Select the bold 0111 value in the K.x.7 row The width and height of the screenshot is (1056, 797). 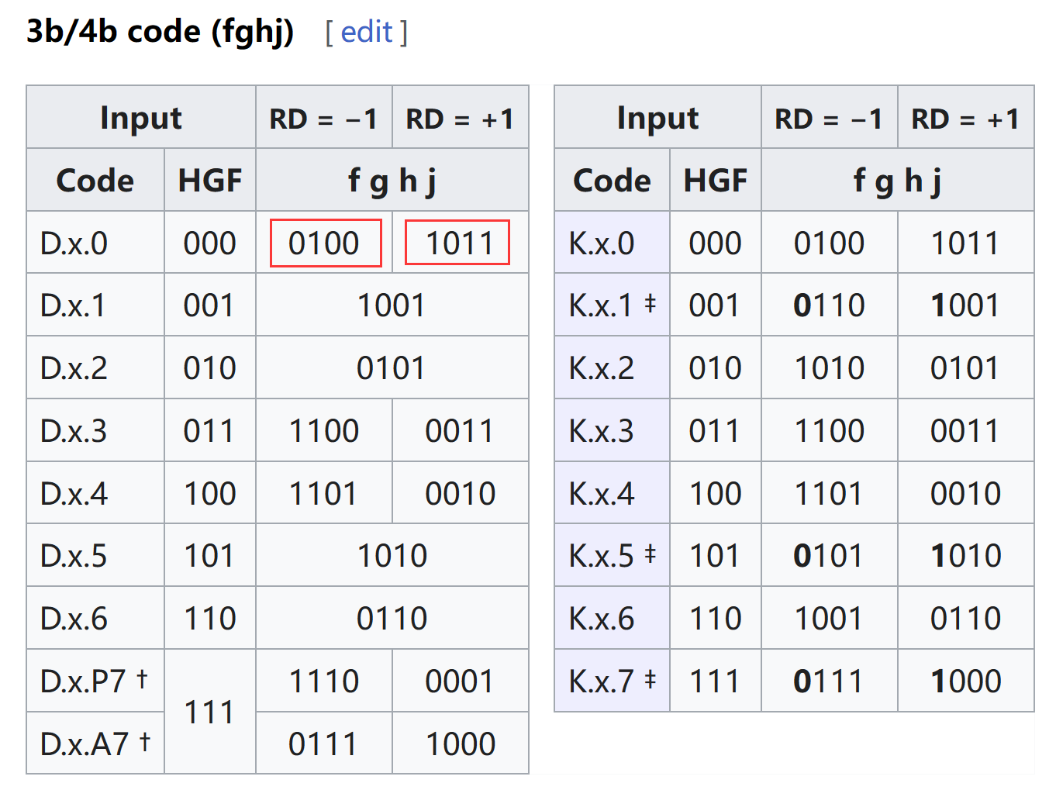point(829,681)
